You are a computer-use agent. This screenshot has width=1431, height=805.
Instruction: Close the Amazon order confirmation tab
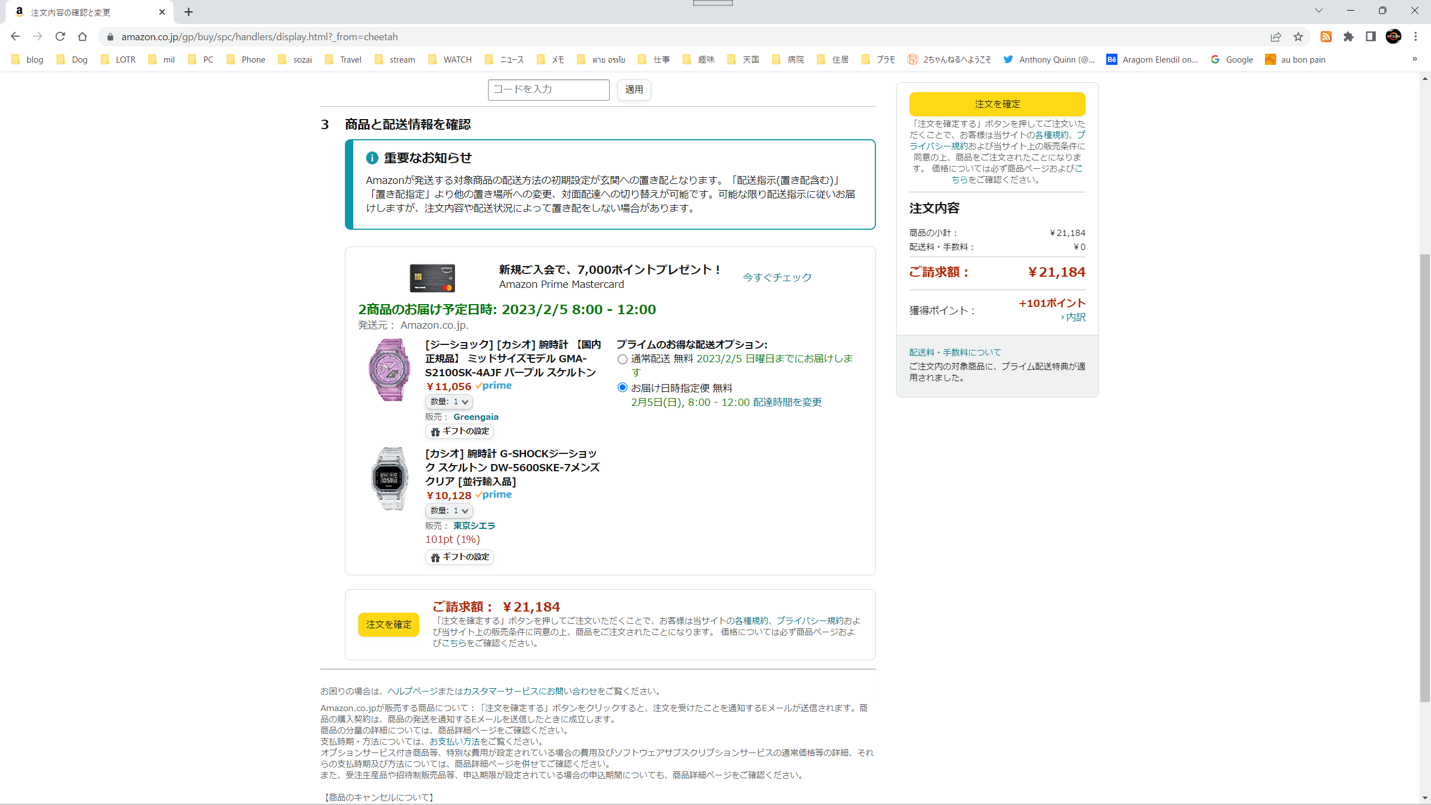pyautogui.click(x=162, y=12)
